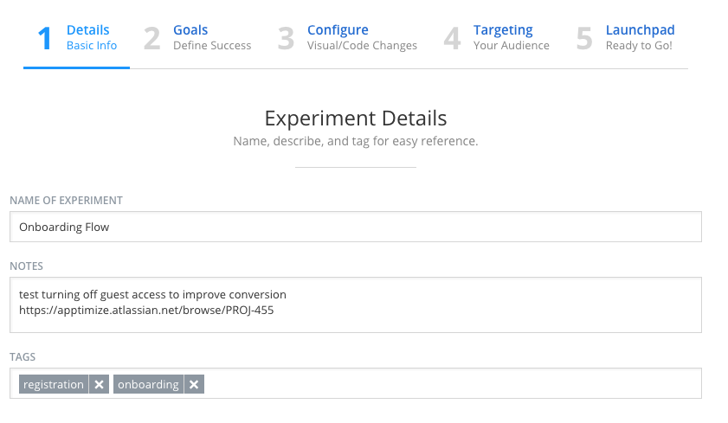This screenshot has width=728, height=423.
Task: Open the Details step tab
Action: pyautogui.click(x=76, y=37)
